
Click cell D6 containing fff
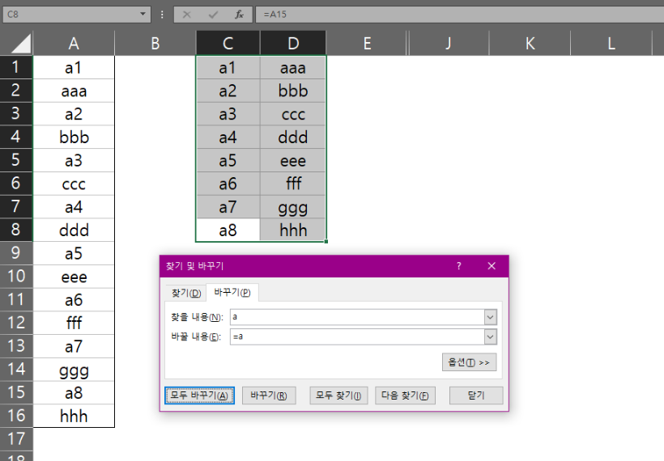pyautogui.click(x=293, y=184)
